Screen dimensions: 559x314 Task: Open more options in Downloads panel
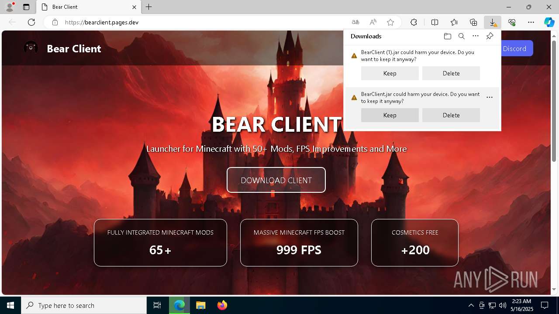click(476, 36)
